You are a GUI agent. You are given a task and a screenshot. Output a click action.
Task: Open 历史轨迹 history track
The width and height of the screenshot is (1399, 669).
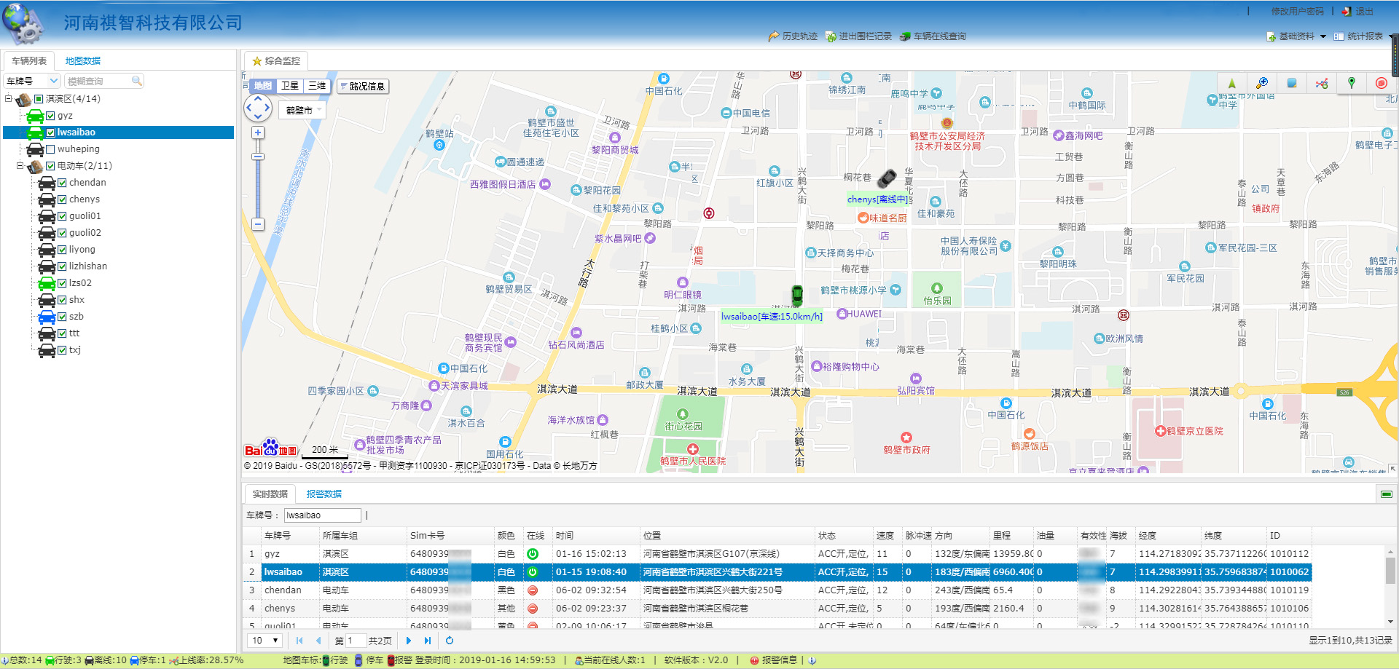(x=793, y=36)
